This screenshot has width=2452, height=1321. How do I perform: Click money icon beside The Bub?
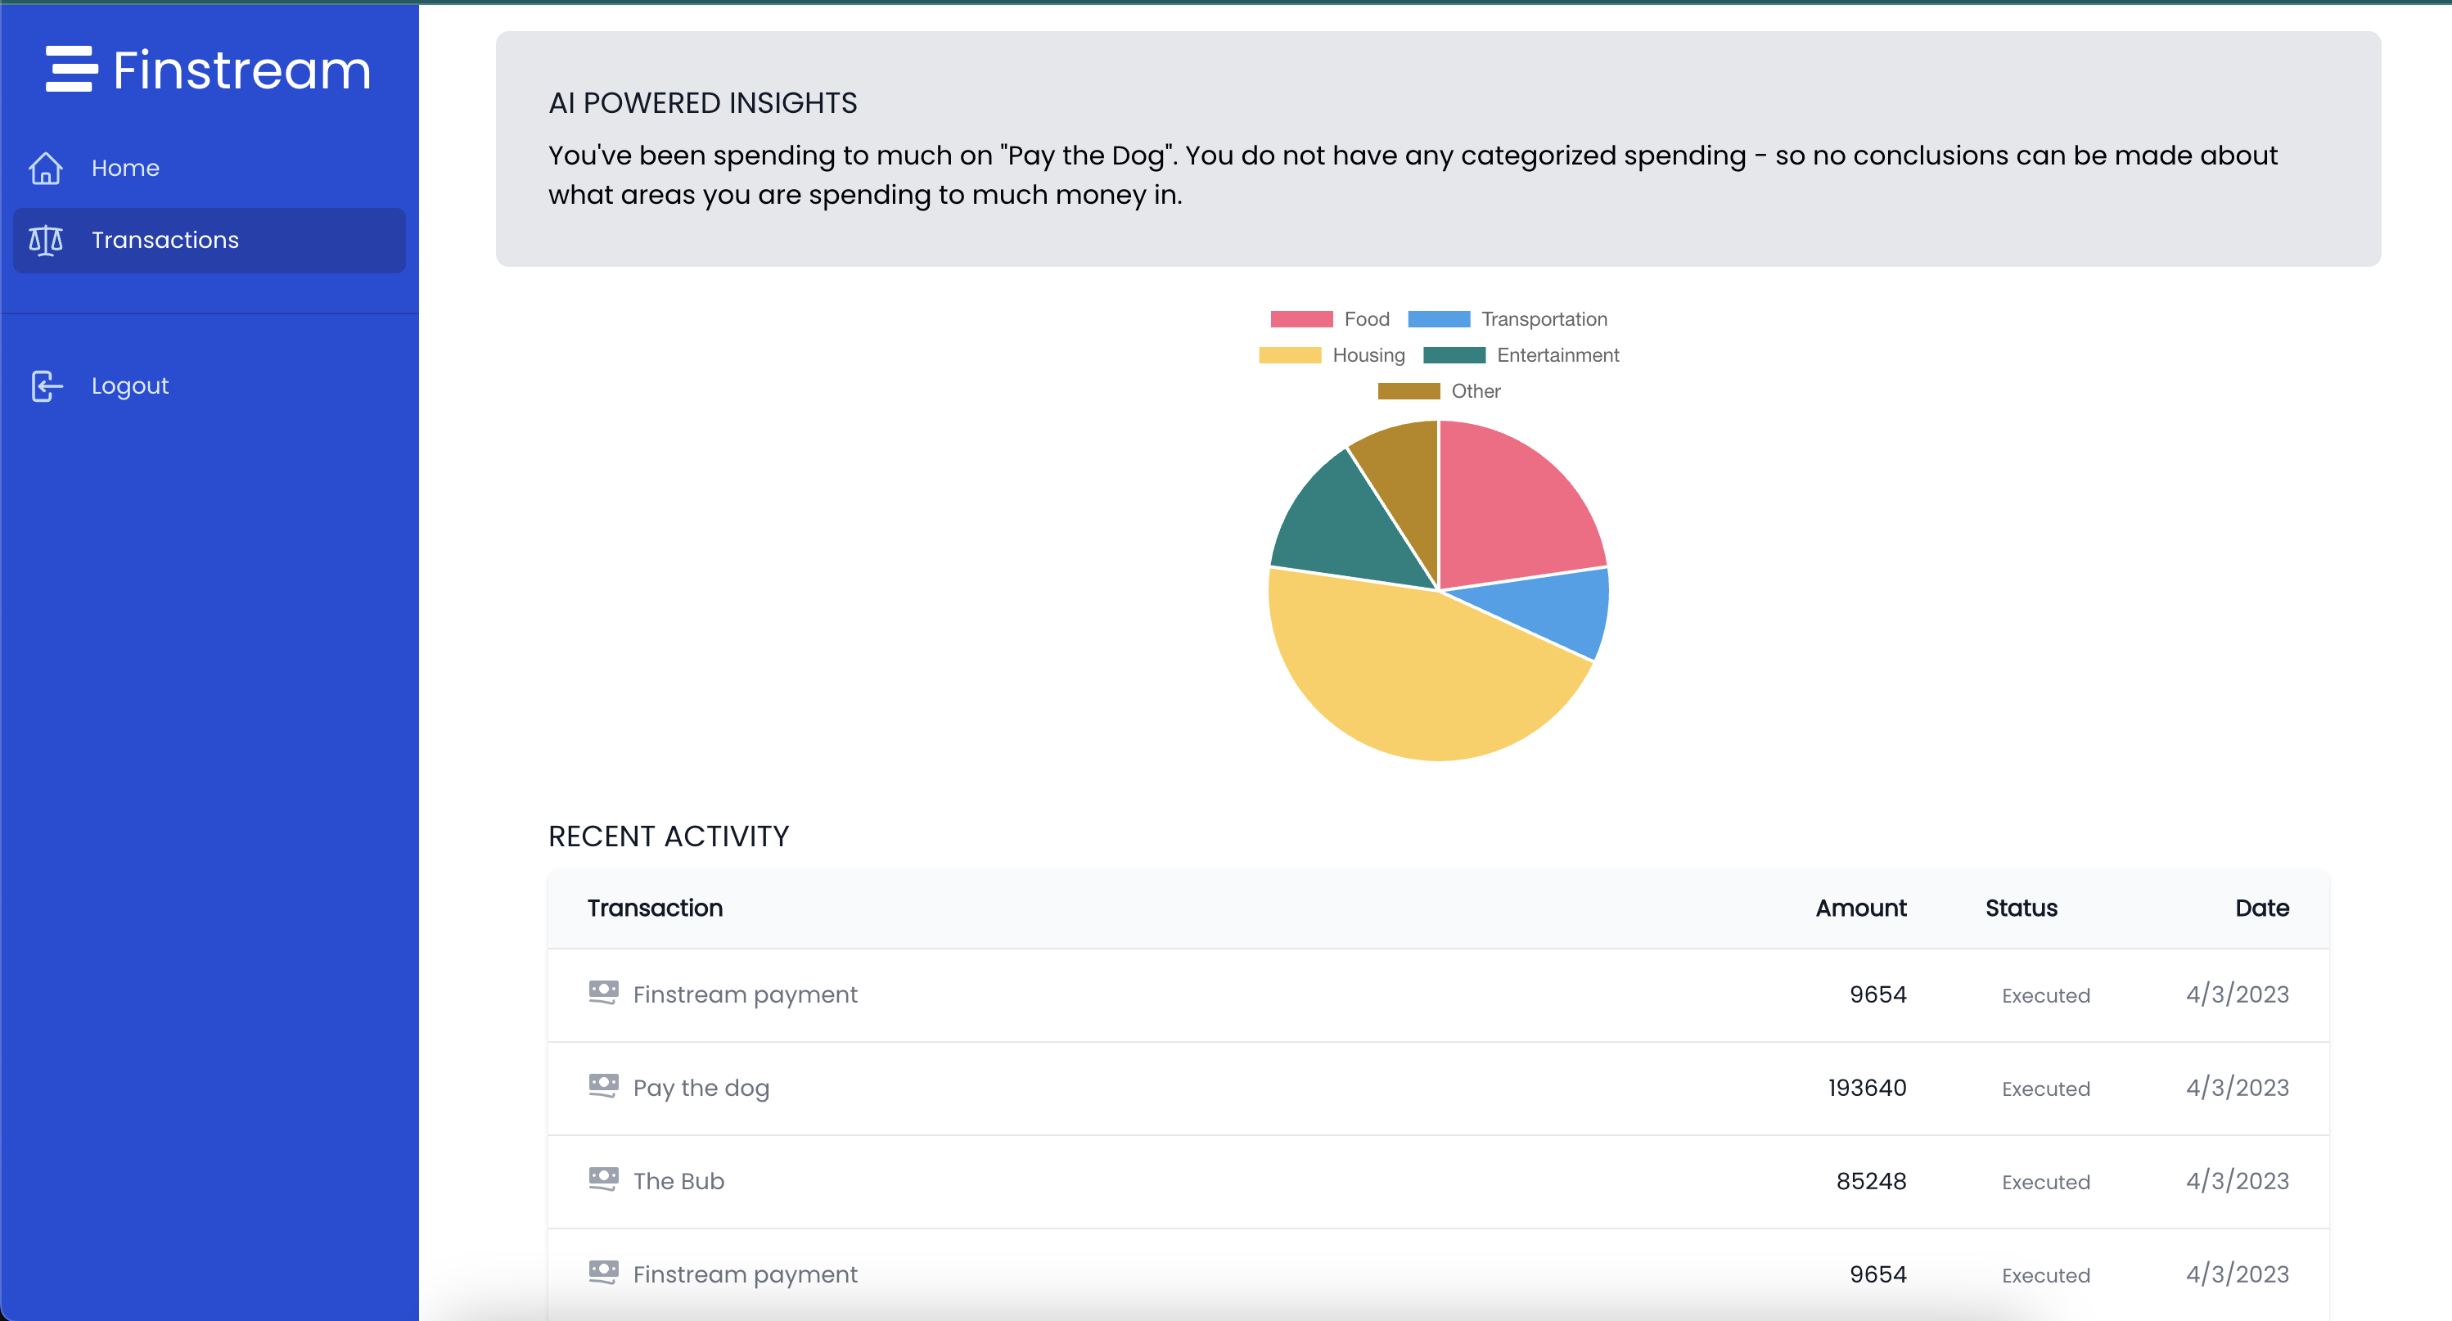point(603,1179)
